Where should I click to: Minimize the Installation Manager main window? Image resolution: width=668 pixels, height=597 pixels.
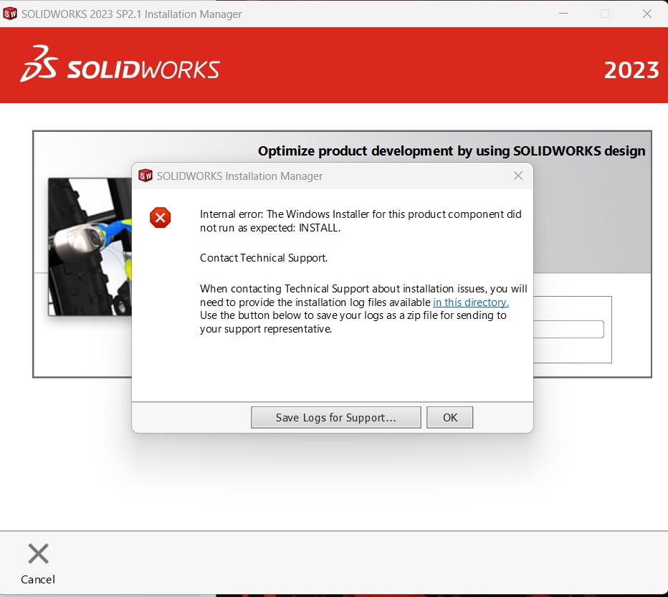tap(563, 14)
